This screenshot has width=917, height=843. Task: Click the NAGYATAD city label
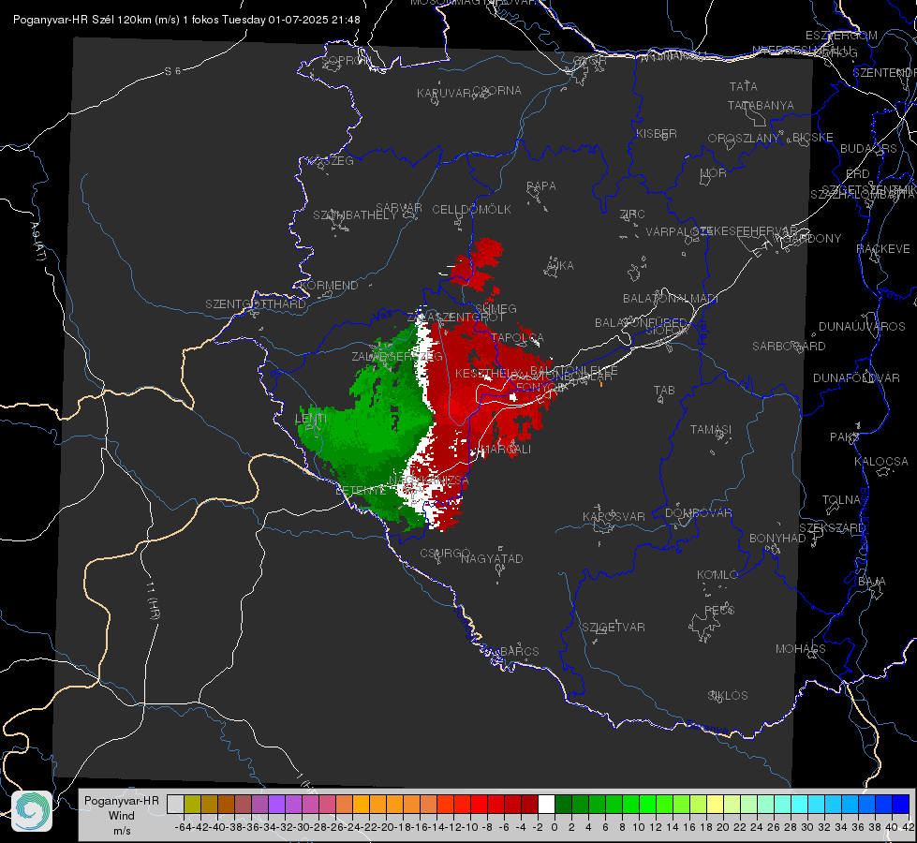pos(493,558)
